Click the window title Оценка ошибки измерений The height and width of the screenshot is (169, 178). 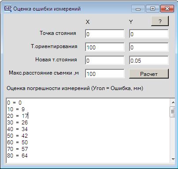pyautogui.click(x=47, y=9)
